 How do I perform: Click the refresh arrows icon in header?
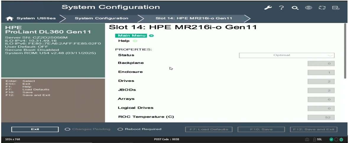(322, 8)
